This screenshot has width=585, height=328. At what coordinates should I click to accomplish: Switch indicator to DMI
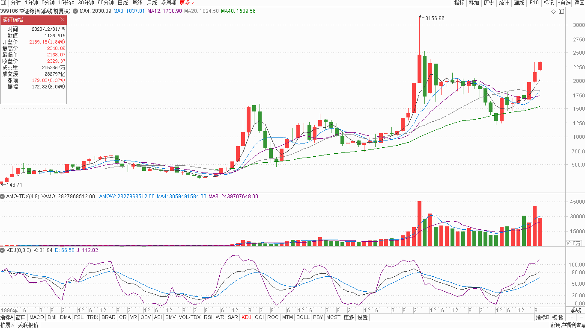52,317
